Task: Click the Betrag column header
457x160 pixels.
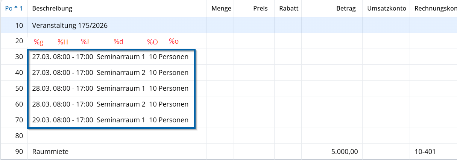Action: tap(346, 8)
